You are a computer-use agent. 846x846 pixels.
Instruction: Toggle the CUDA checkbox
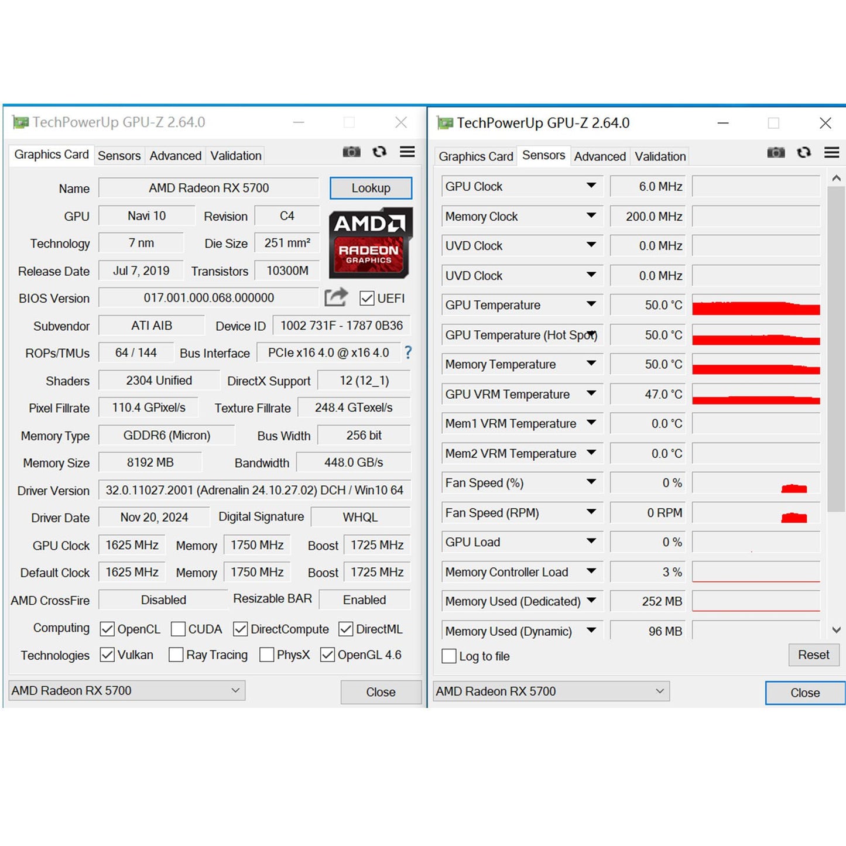pos(178,629)
